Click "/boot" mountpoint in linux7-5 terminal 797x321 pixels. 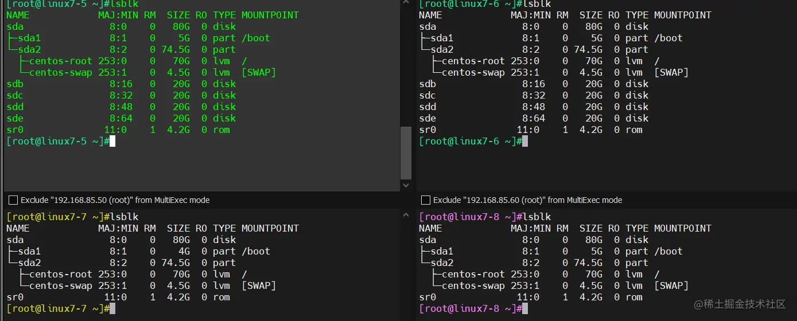pos(256,38)
